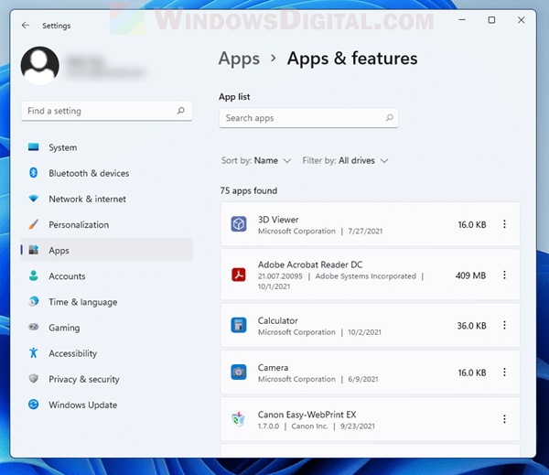This screenshot has height=475, width=549.
Task: Click the Apps sidebar icon
Action: (34, 250)
